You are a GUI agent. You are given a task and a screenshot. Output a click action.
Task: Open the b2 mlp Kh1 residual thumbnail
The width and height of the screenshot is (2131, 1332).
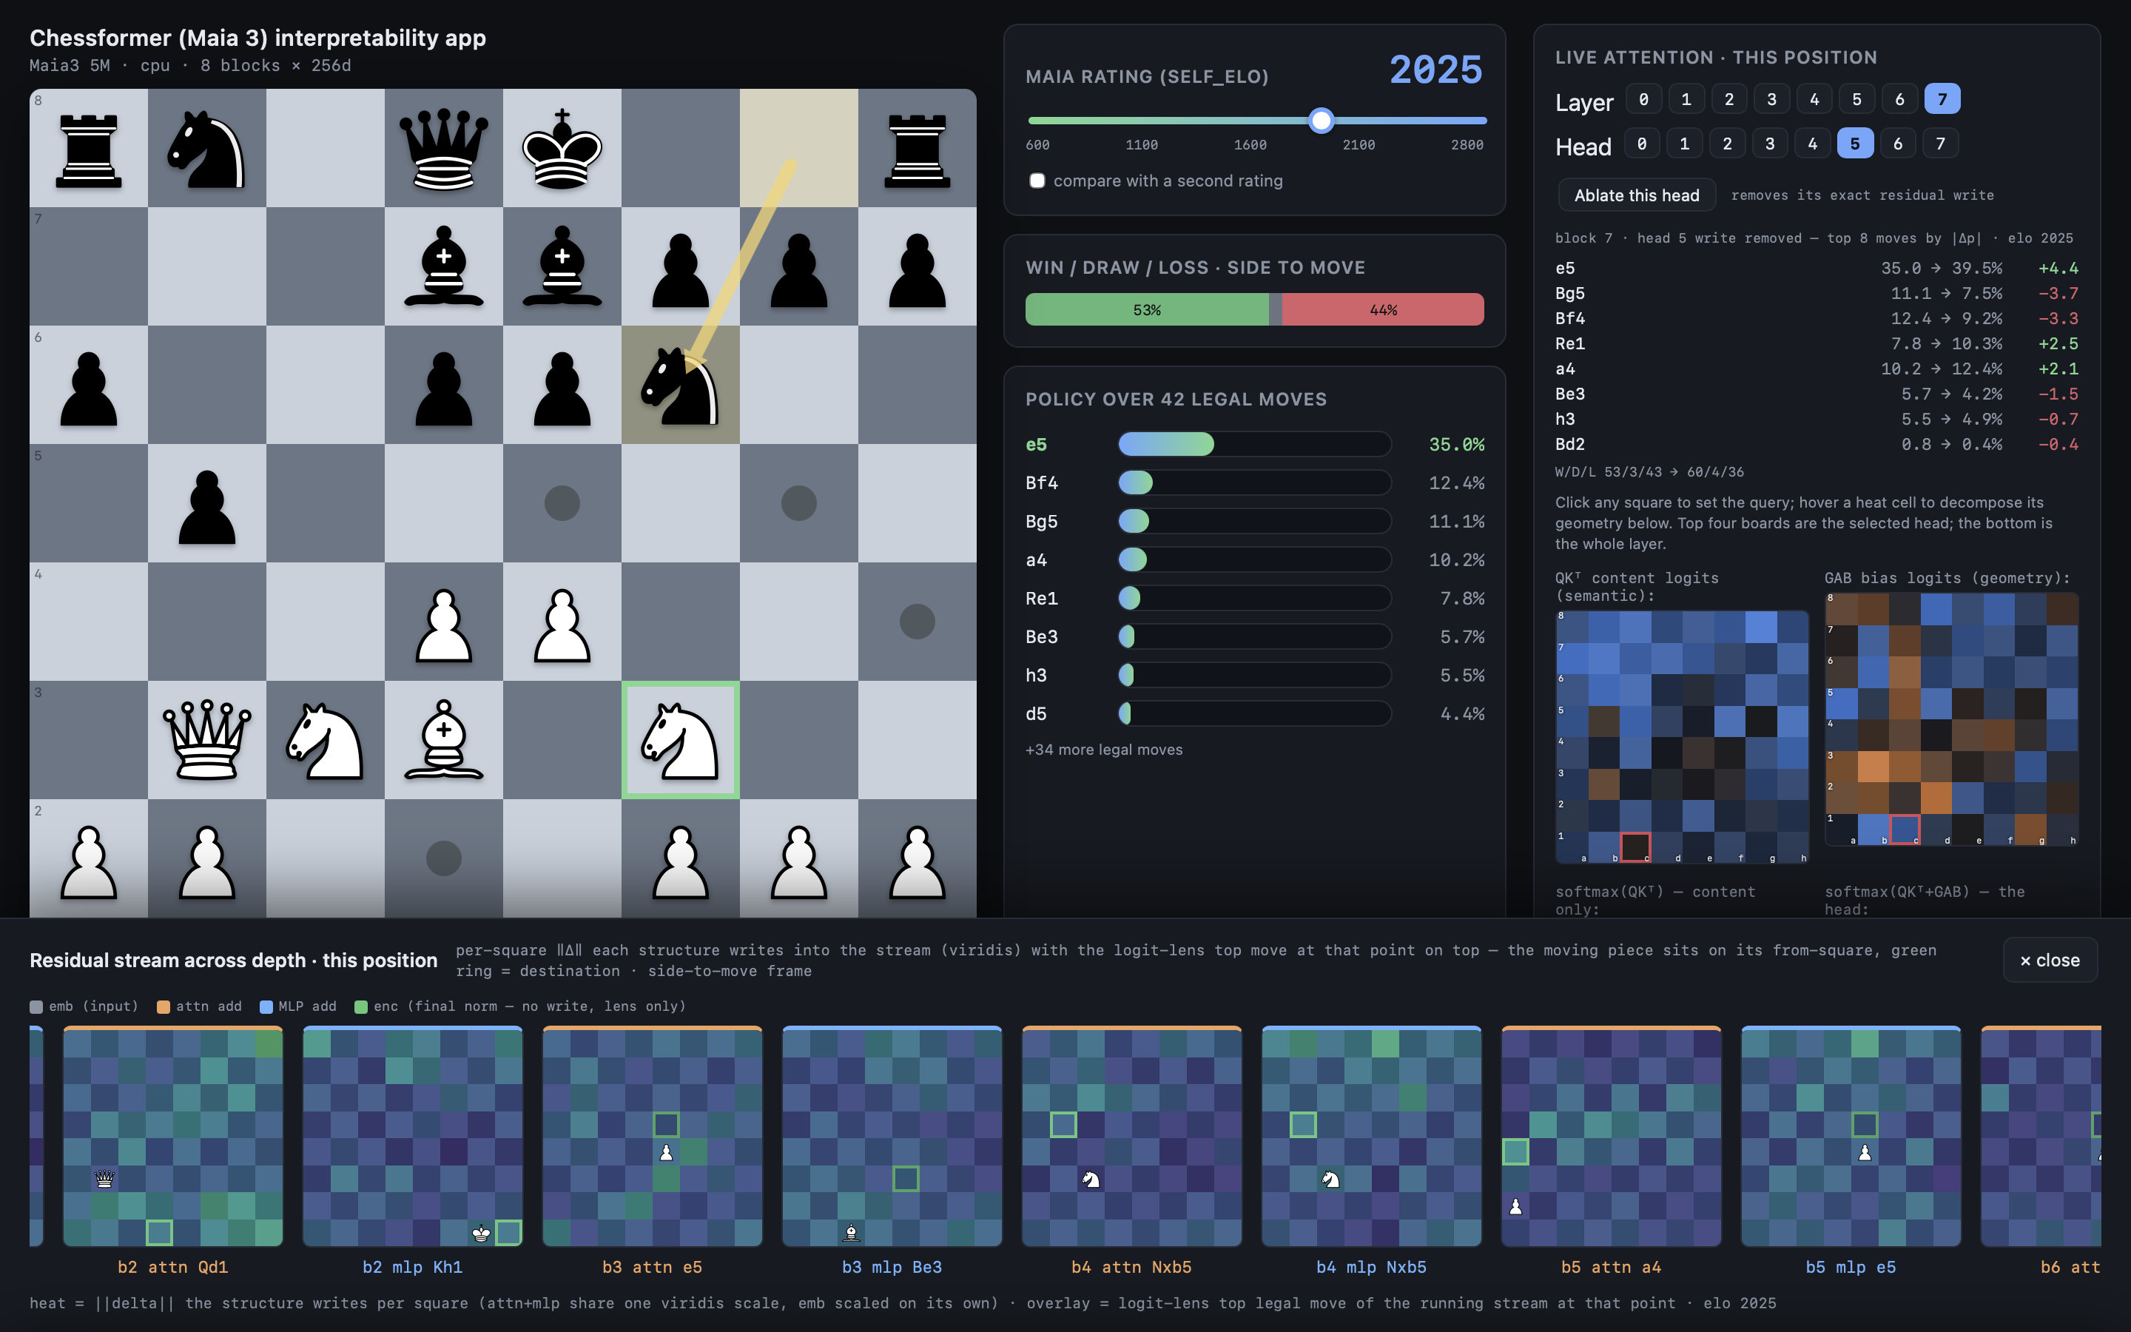point(413,1137)
